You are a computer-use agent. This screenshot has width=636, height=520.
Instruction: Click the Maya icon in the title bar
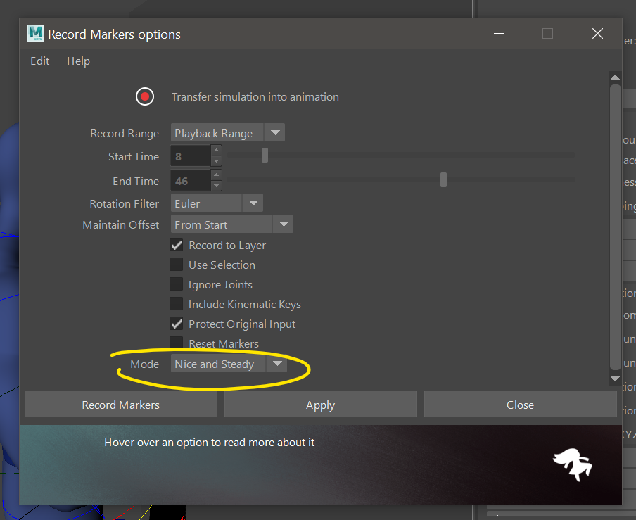(x=35, y=34)
